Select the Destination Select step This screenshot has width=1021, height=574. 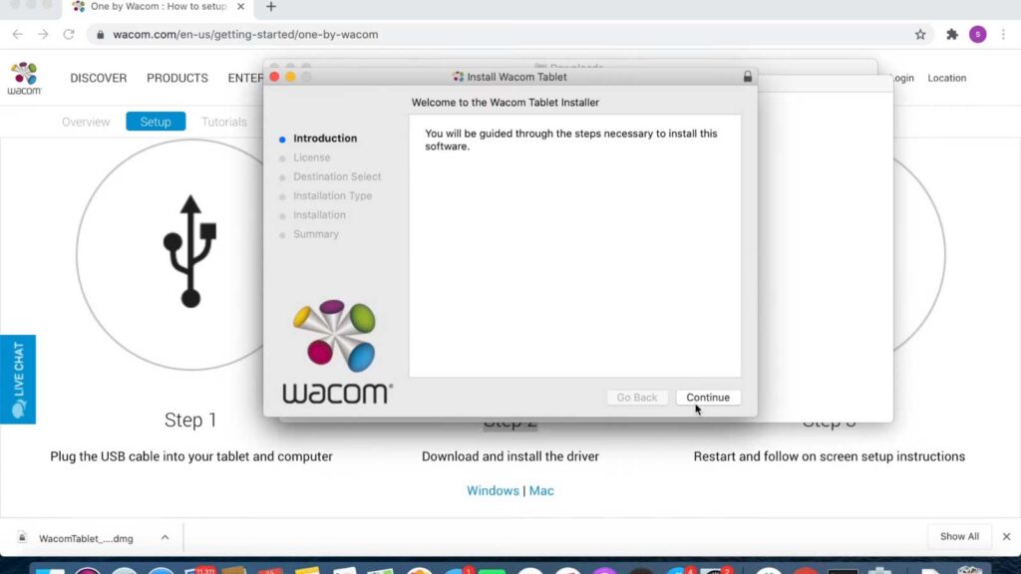point(337,176)
